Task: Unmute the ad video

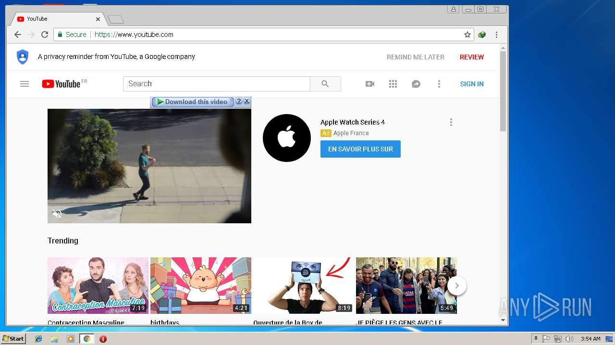Action: 57,214
